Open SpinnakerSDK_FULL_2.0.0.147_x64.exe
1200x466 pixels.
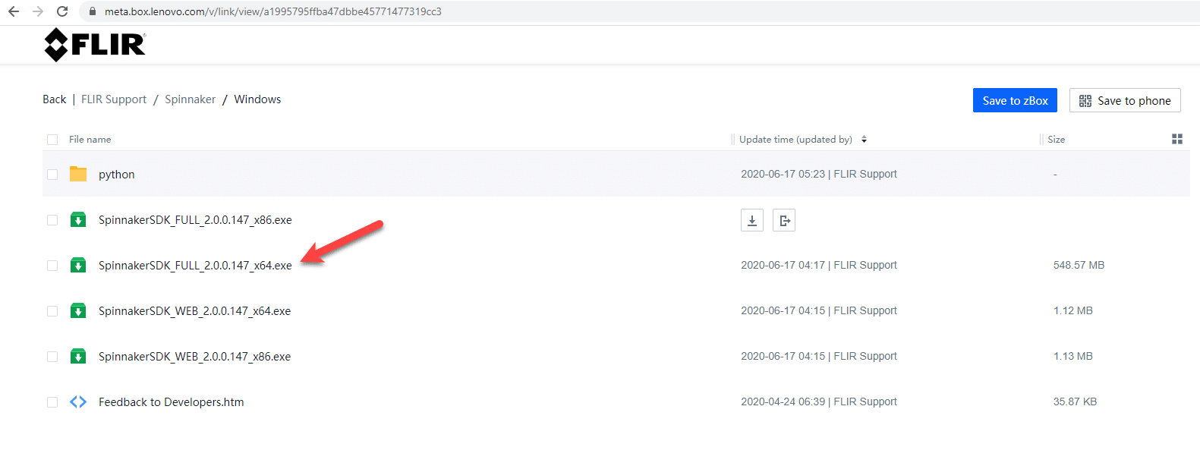(x=195, y=266)
